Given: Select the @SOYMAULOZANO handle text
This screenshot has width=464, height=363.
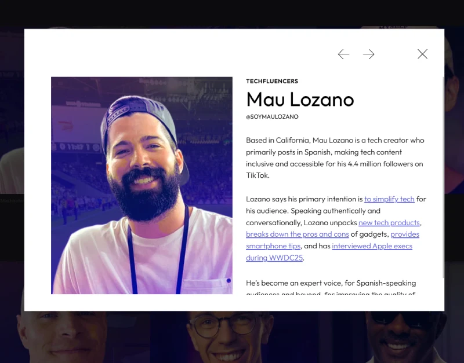Looking at the screenshot, I should (x=272, y=117).
